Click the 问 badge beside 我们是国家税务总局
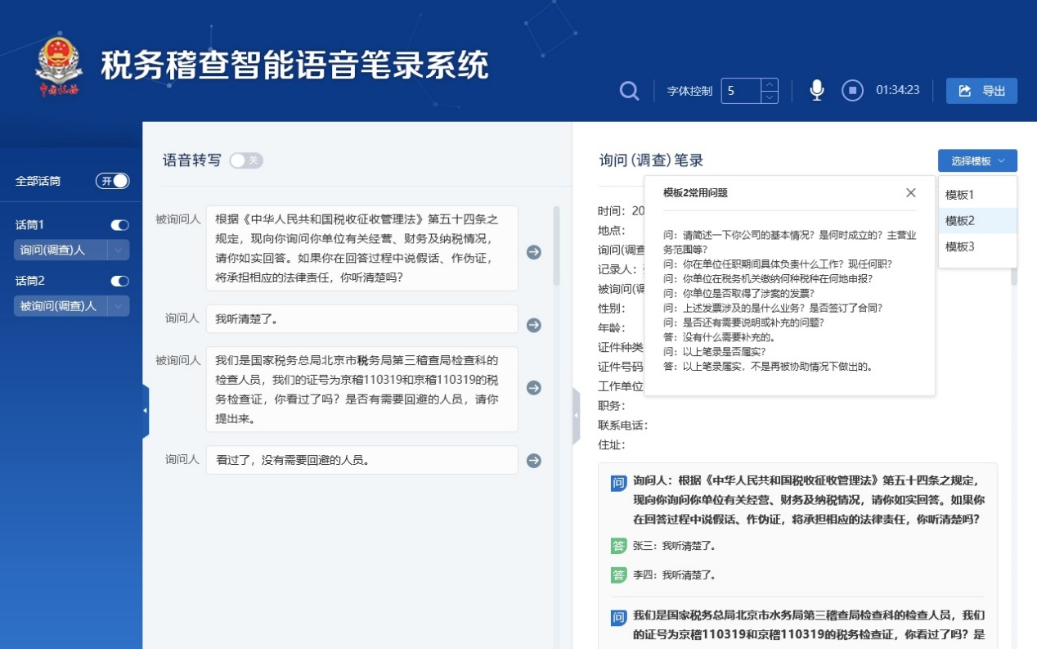The width and height of the screenshot is (1037, 649). (619, 618)
